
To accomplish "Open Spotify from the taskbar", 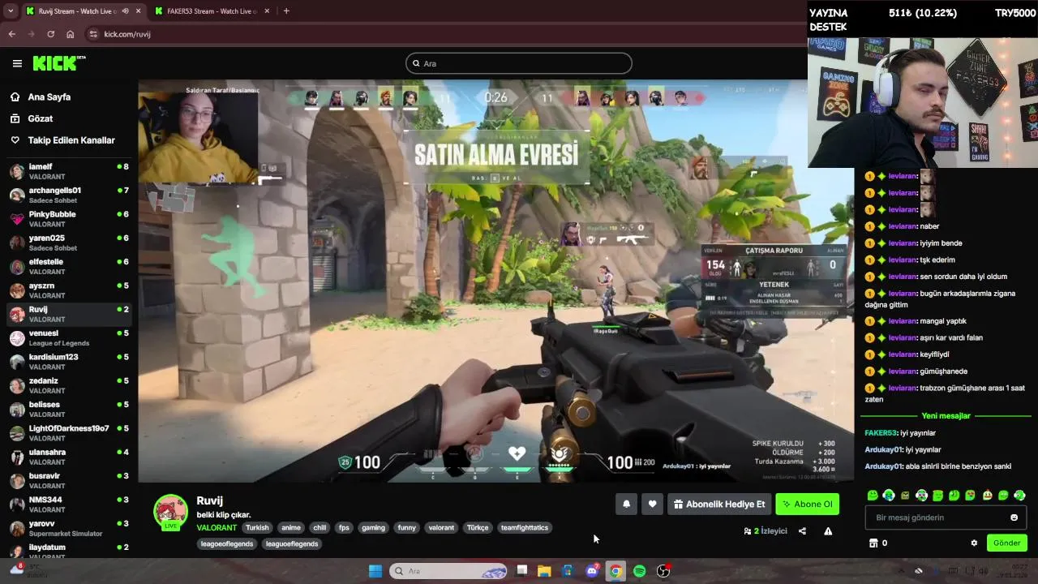I will (x=639, y=571).
